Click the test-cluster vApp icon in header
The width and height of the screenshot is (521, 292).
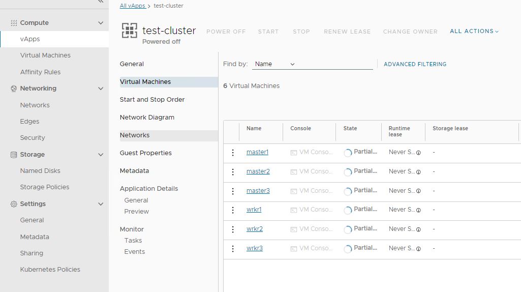130,31
